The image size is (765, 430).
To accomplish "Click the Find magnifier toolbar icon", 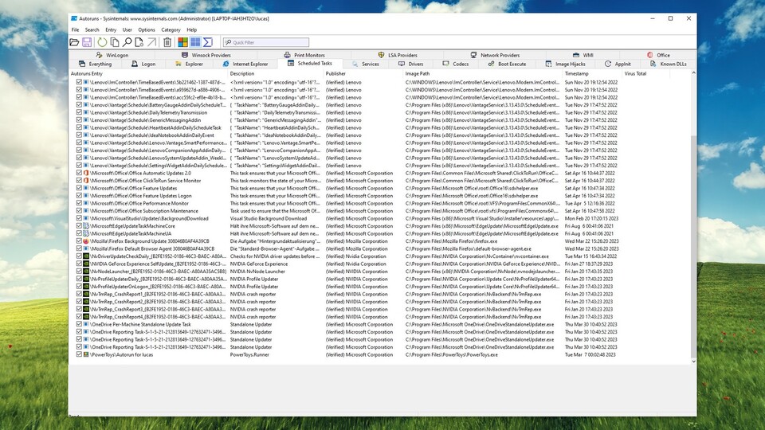I will click(127, 42).
